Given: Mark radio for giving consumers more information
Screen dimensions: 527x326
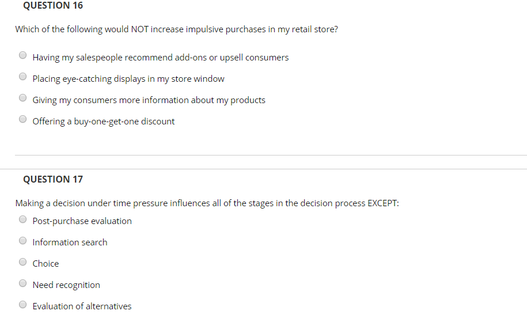Looking at the screenshot, I should pos(22,98).
